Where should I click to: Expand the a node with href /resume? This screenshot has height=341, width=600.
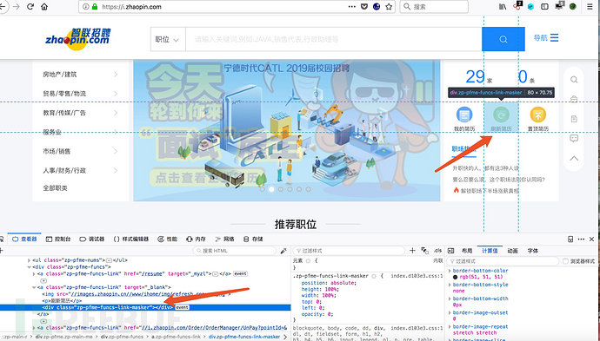pyautogui.click(x=34, y=274)
